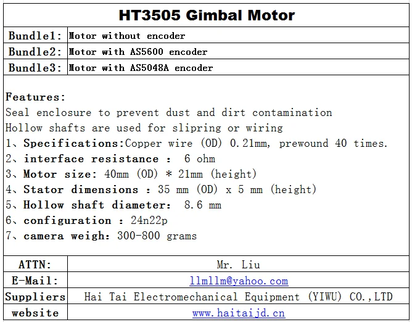Click 'Motor with AS5048A encoder' cell

238,67
